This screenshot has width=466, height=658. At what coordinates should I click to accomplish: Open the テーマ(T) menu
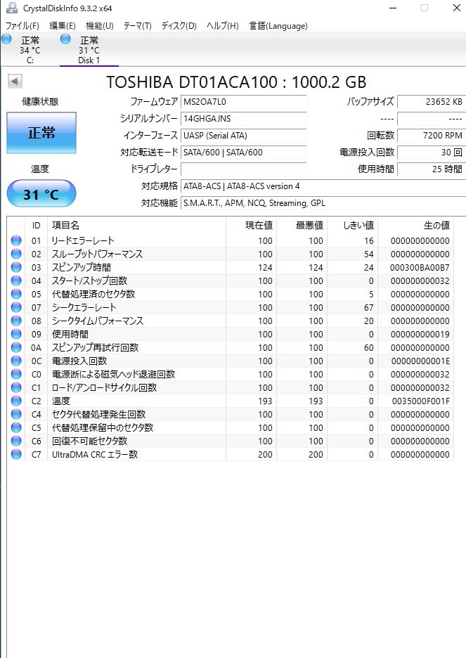coord(137,26)
